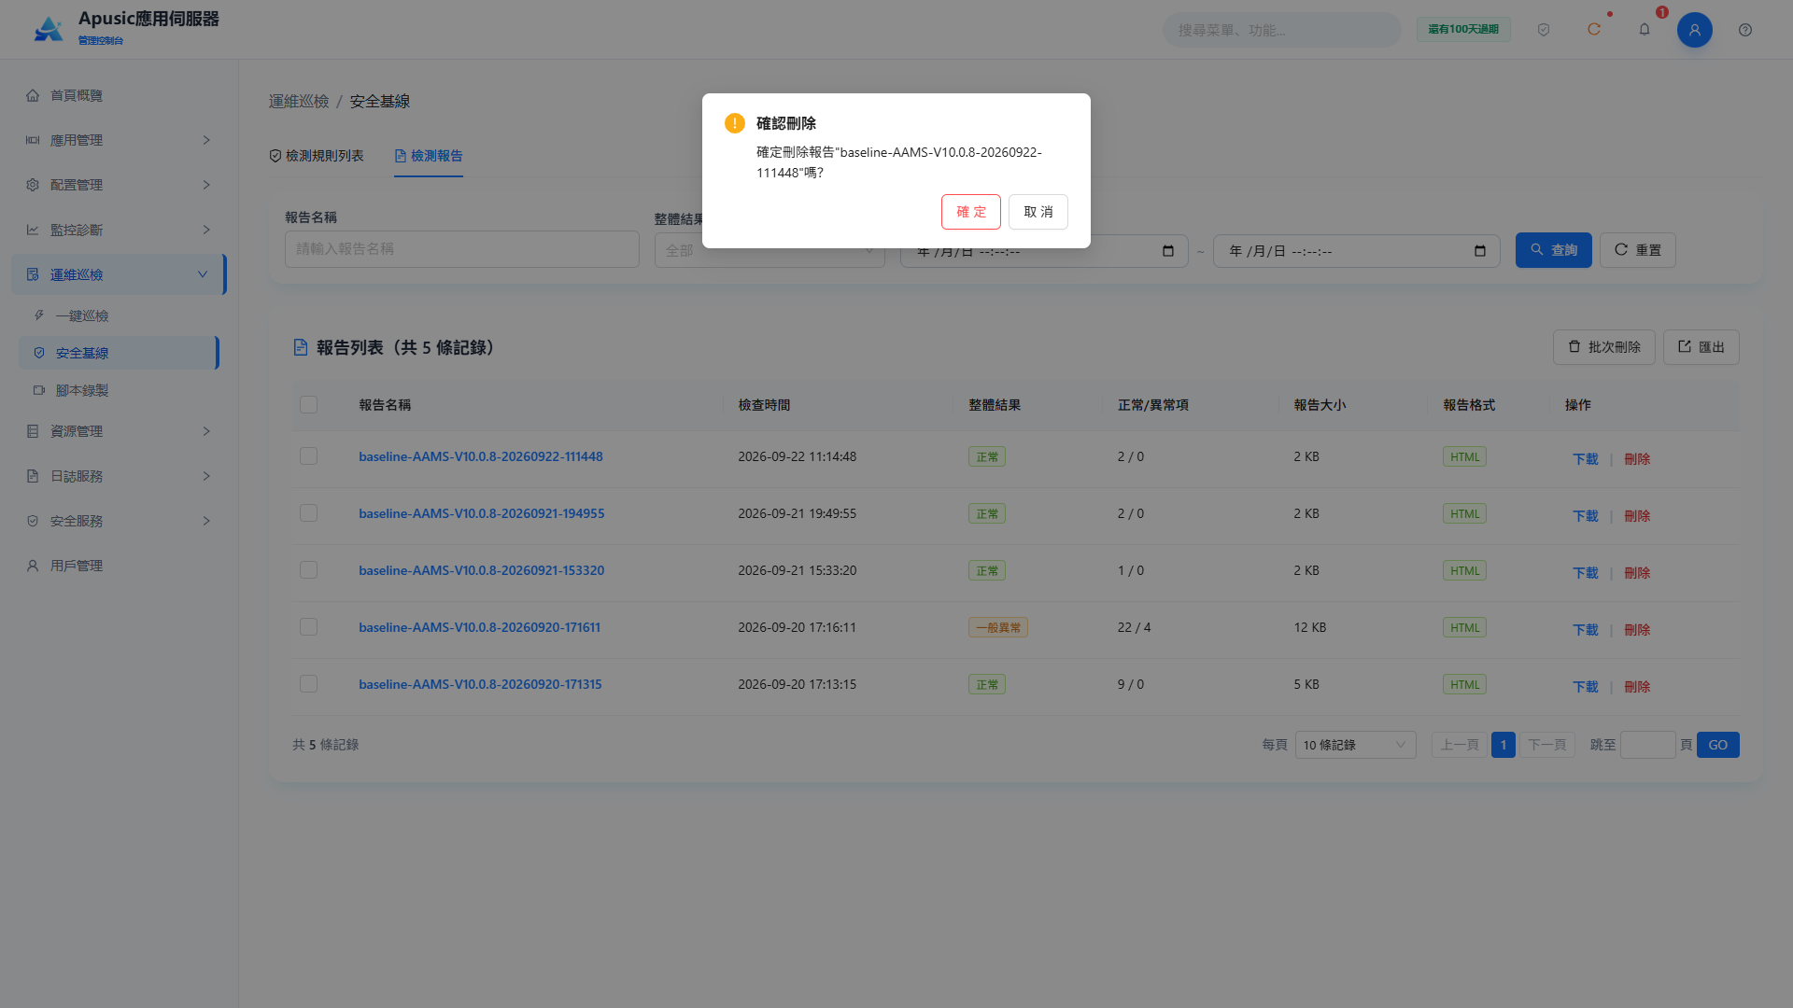The image size is (1793, 1008).
Task: Switch to 檢測規則列表 tab
Action: 317,156
